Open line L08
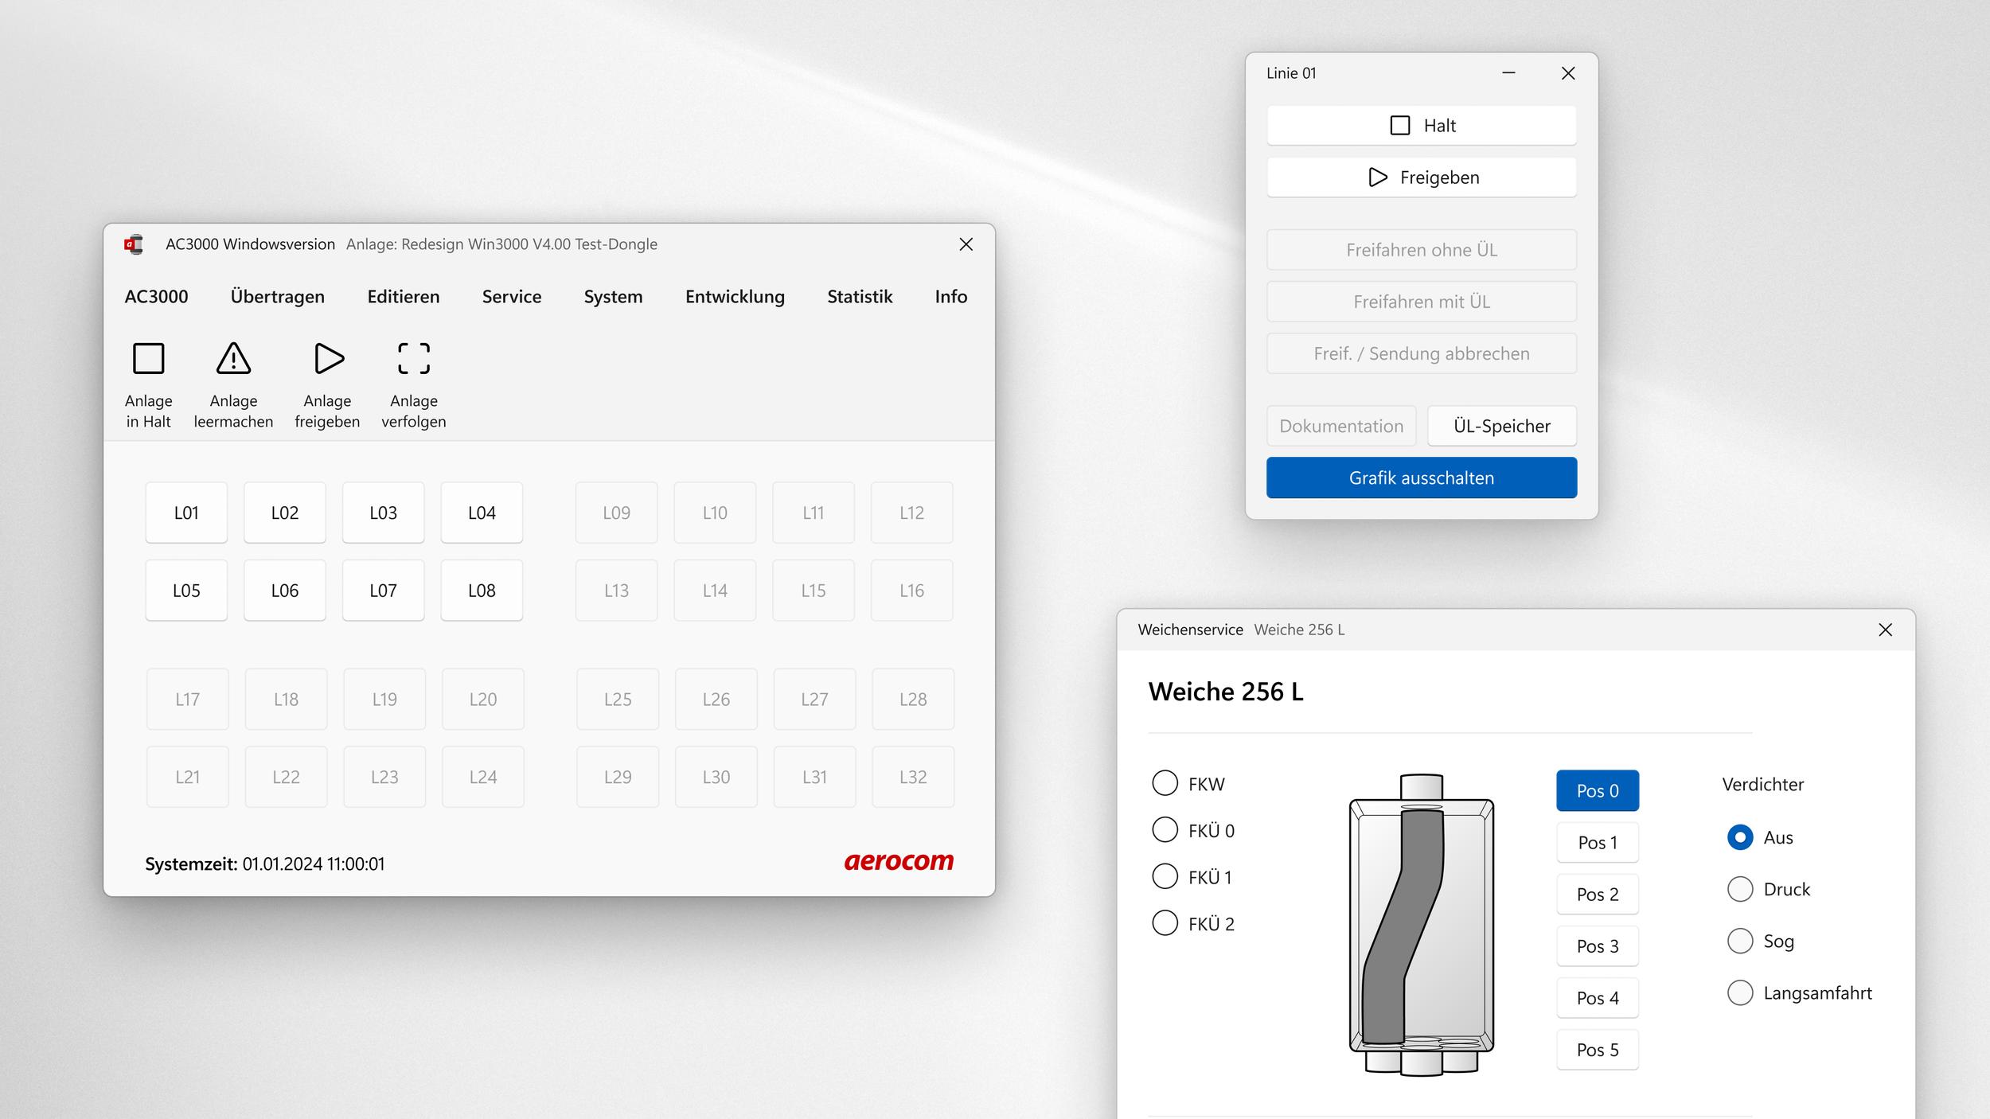Screen dimensions: 1990x1119 tap(482, 591)
